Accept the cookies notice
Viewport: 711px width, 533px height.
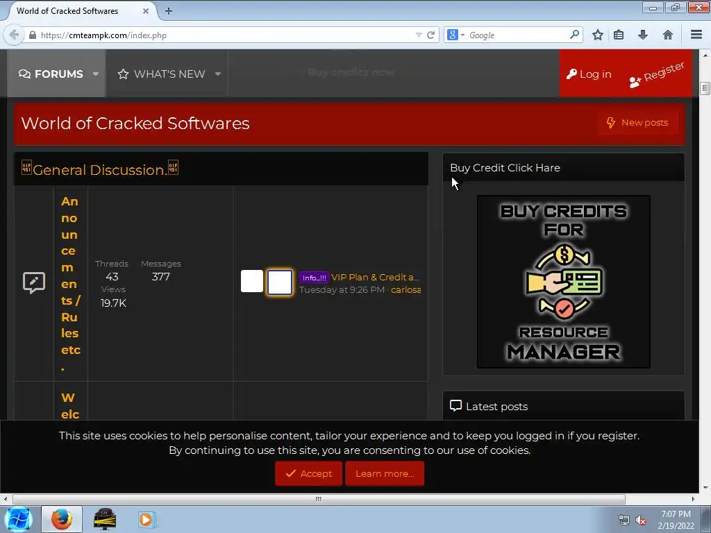pyautogui.click(x=308, y=473)
